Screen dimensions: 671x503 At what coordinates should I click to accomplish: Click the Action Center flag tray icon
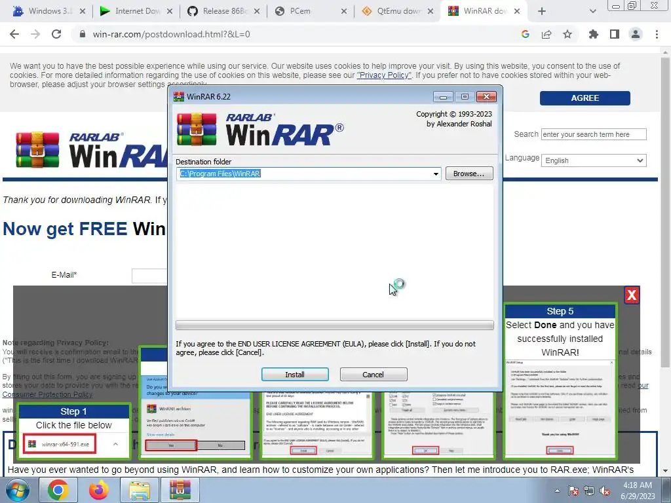[x=573, y=491]
